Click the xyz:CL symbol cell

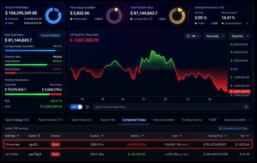tap(33, 145)
